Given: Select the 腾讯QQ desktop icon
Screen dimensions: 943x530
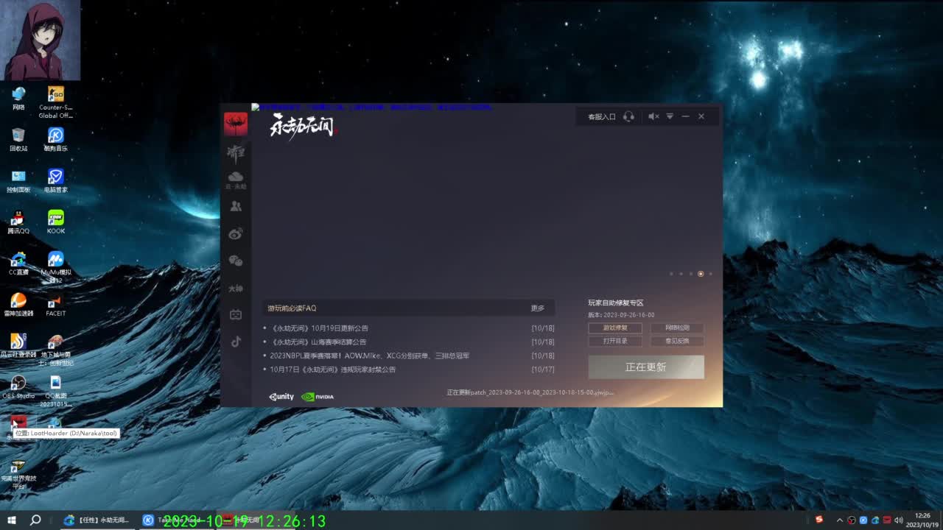Looking at the screenshot, I should [18, 222].
